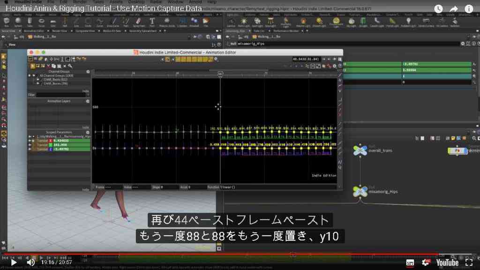
Task: Expand the All Channel Groups tree
Action: (30, 75)
